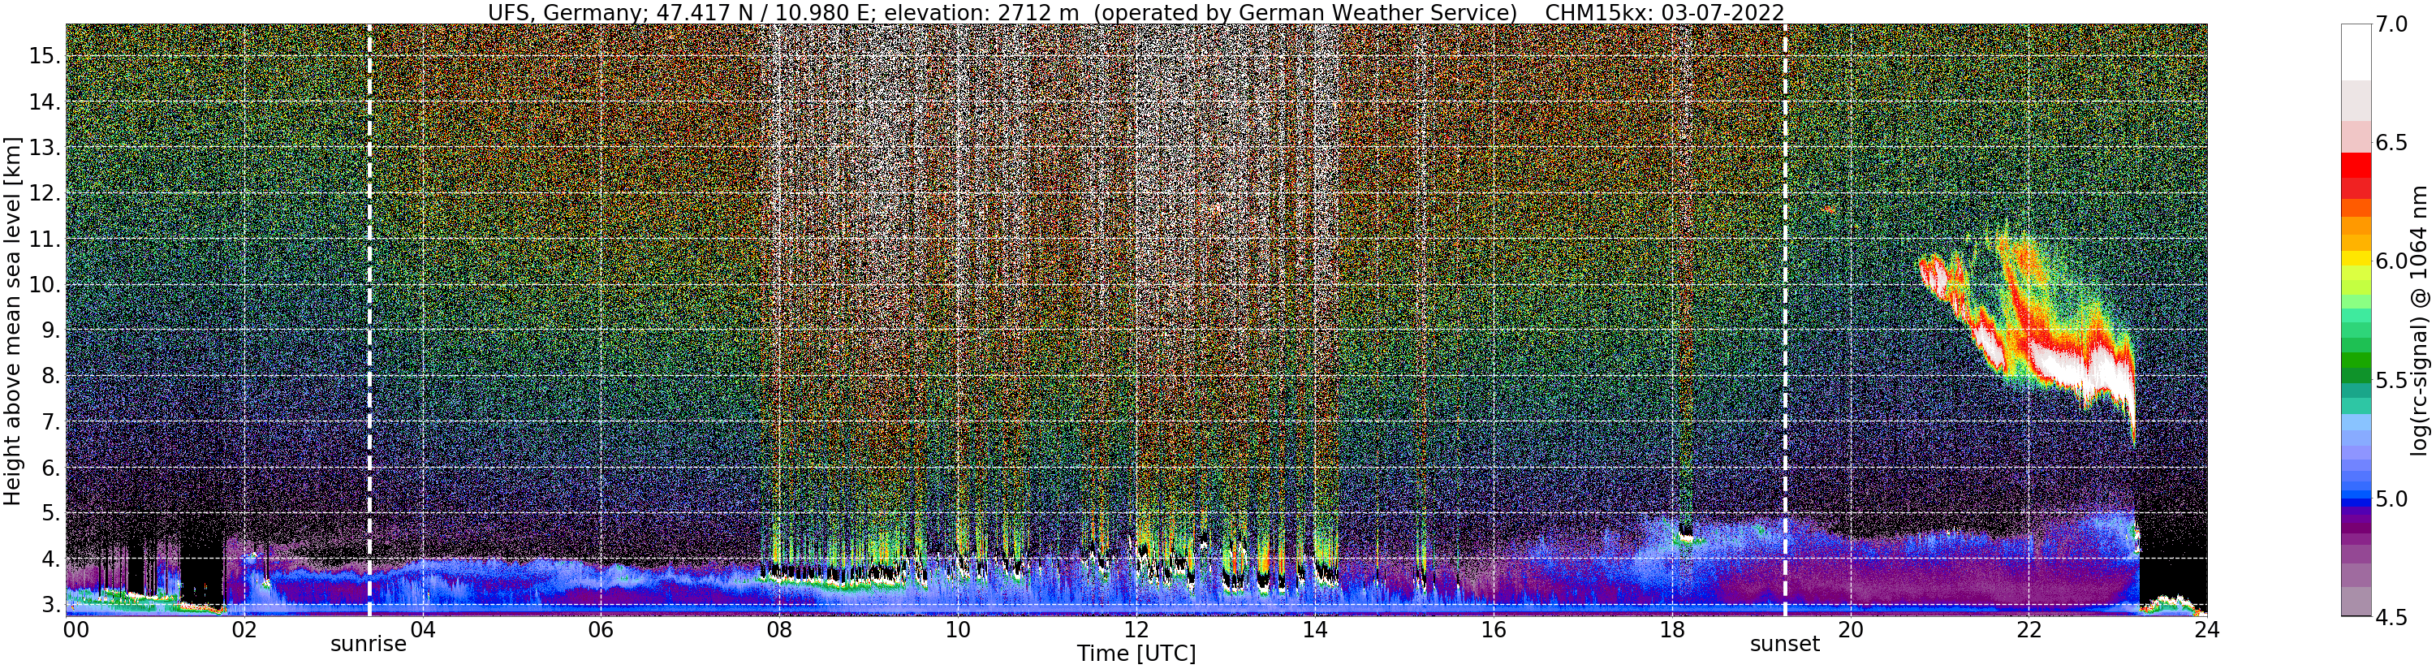
Task: Click the plot title starting 'UFS, Germany'
Action: coord(1136,12)
